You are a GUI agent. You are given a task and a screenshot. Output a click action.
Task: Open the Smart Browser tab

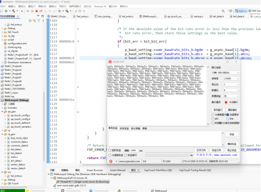(95, 170)
